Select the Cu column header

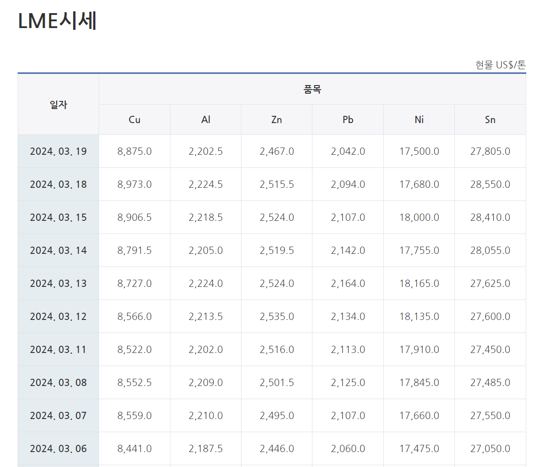point(134,119)
